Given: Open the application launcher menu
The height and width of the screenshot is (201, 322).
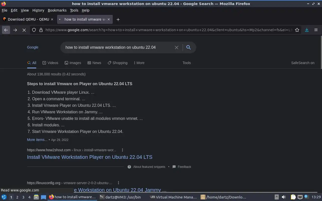Looking at the screenshot, I should [4, 197].
